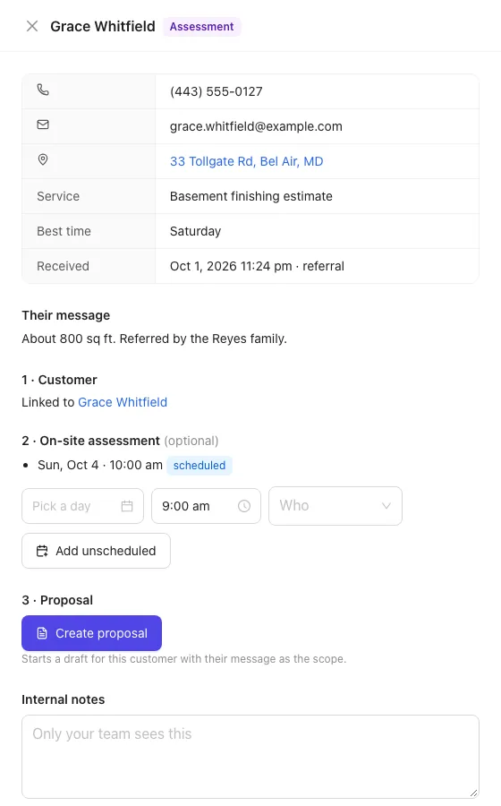501x806 pixels.
Task: Click the clock icon in time field
Action: click(x=244, y=506)
